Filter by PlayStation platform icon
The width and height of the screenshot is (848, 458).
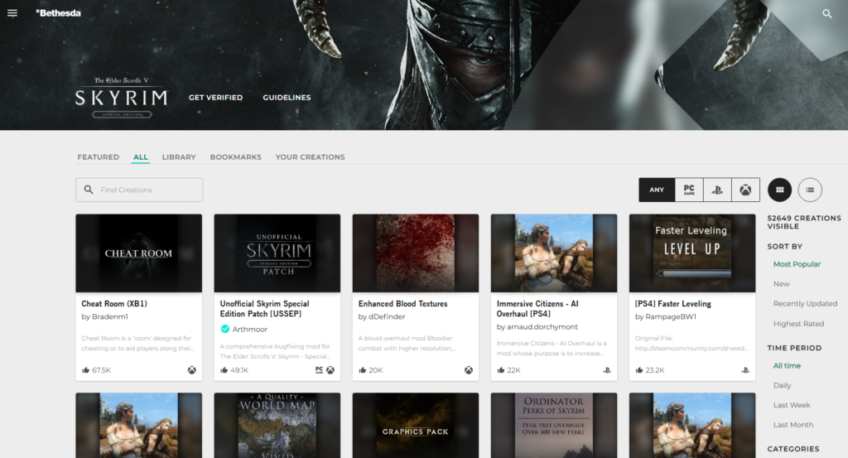(x=717, y=190)
